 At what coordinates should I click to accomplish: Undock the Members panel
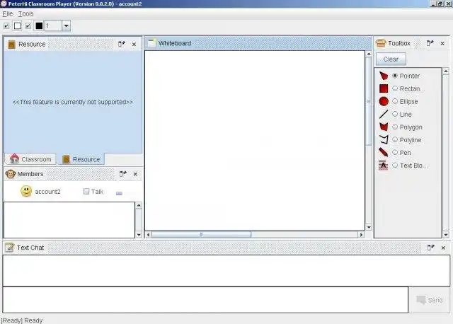coord(123,174)
